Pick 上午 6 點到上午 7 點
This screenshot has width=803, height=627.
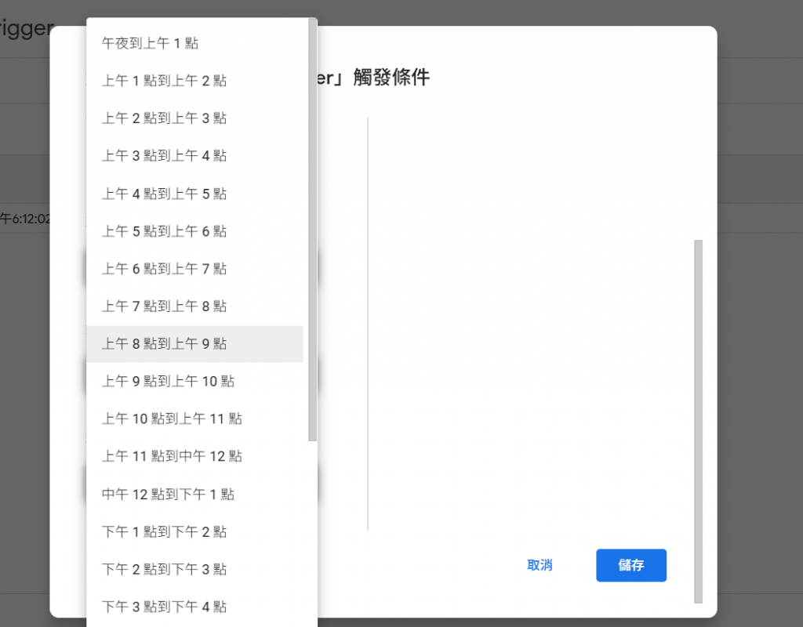click(194, 269)
